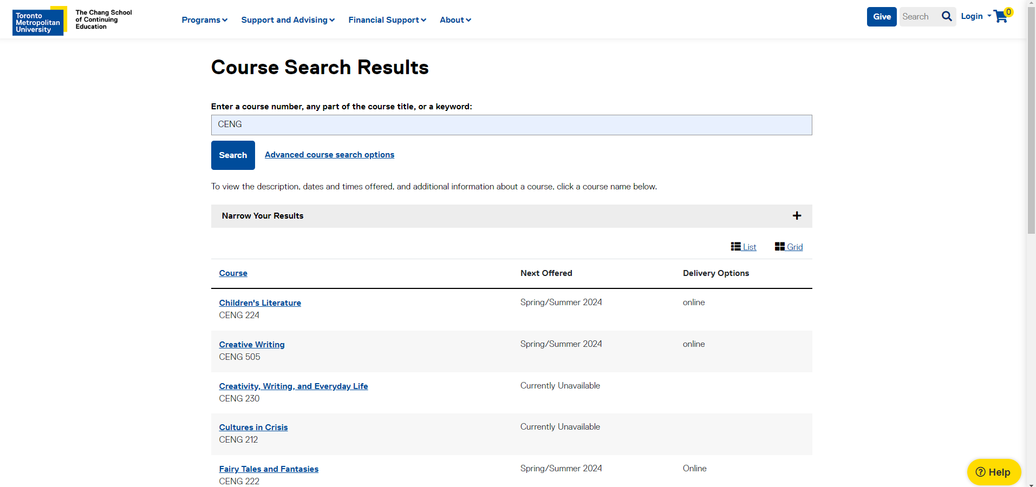Screen dimensions: 1036x487
Task: Open the Creative Writing course link
Action: (252, 345)
